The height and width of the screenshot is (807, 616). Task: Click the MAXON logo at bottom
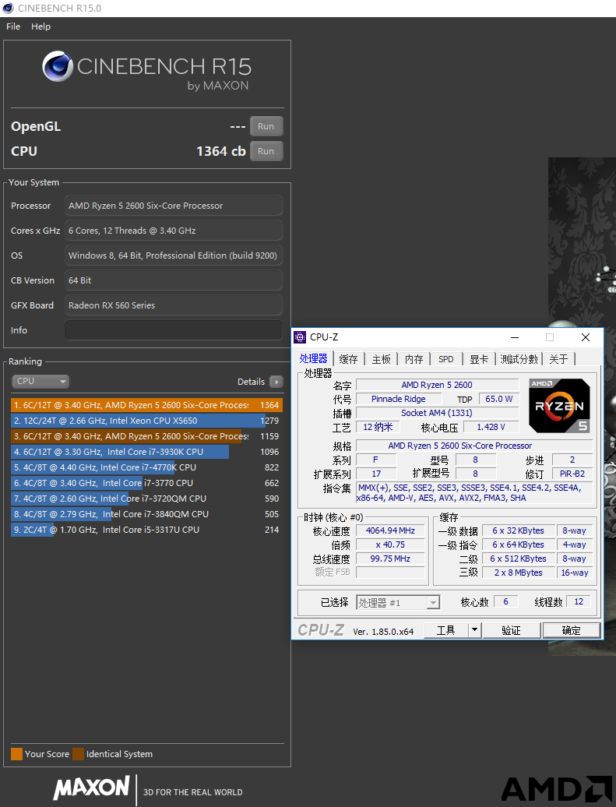pos(91,788)
